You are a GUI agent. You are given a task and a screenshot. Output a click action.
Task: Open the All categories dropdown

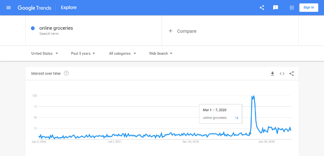pyautogui.click(x=123, y=54)
